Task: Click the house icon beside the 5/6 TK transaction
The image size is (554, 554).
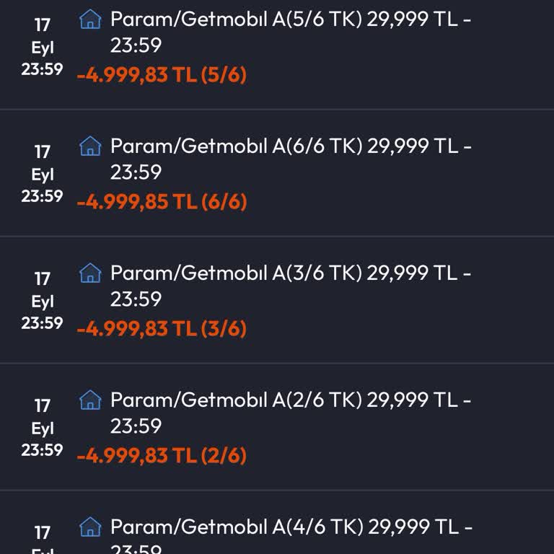Action: pyautogui.click(x=90, y=19)
